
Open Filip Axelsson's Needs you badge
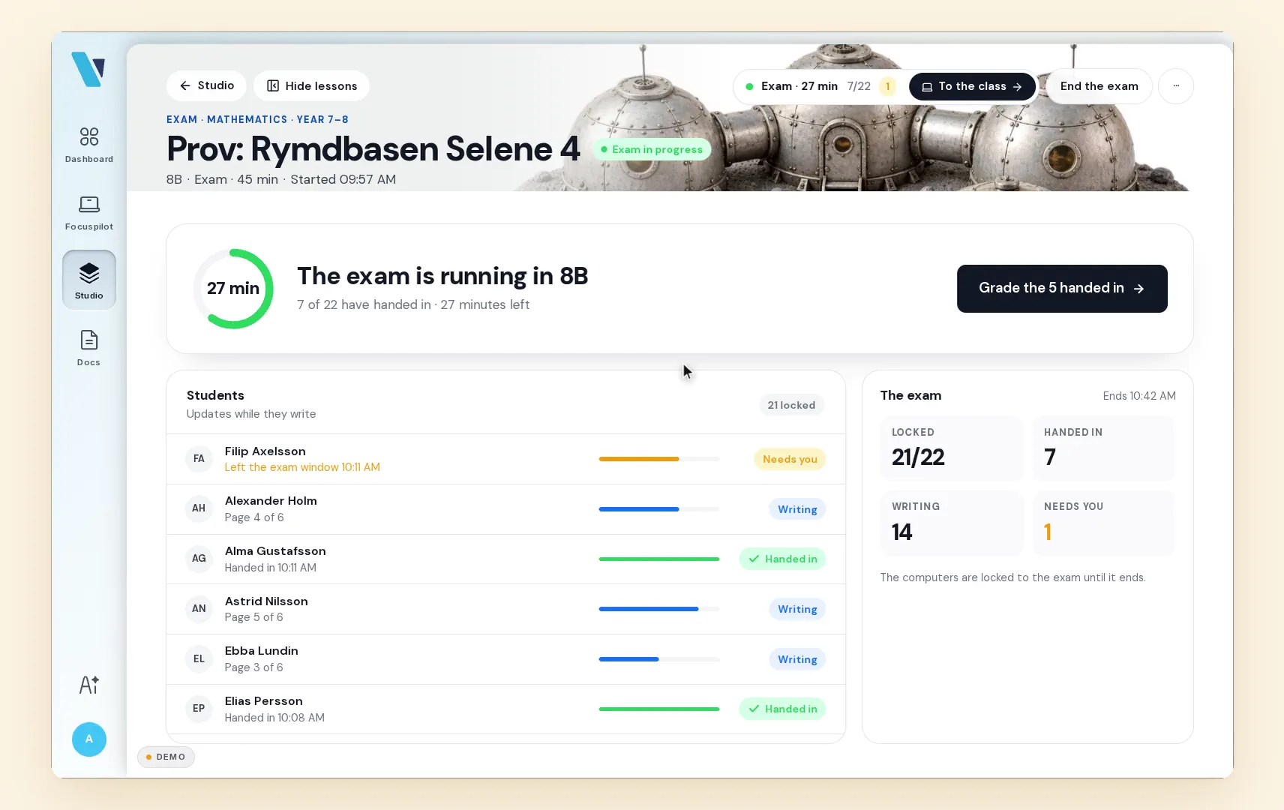(790, 459)
